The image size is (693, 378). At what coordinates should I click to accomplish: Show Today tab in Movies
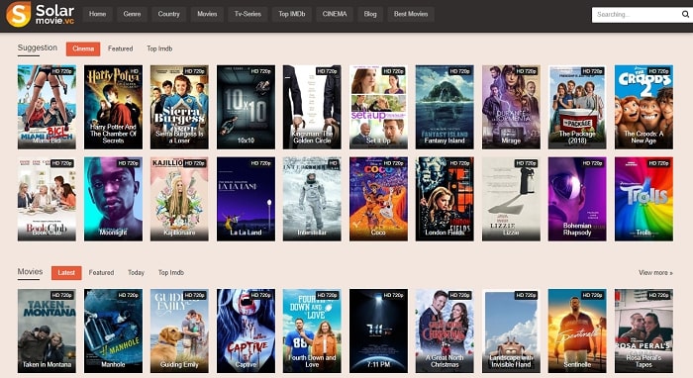(x=137, y=272)
